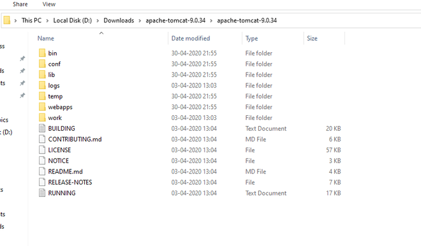The width and height of the screenshot is (421, 246).
Task: Click the work folder icon
Action: point(42,117)
